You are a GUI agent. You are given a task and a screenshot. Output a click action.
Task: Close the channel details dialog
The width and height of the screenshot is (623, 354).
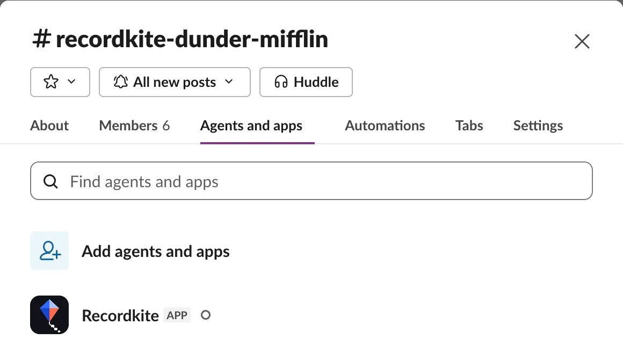582,41
